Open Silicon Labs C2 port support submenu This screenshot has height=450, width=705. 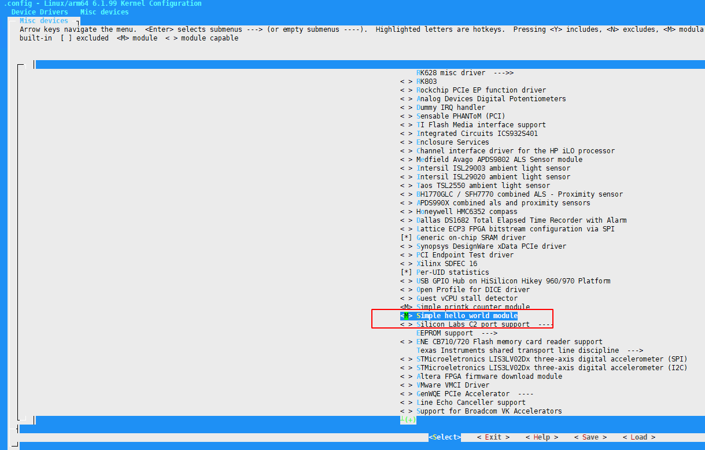click(485, 324)
